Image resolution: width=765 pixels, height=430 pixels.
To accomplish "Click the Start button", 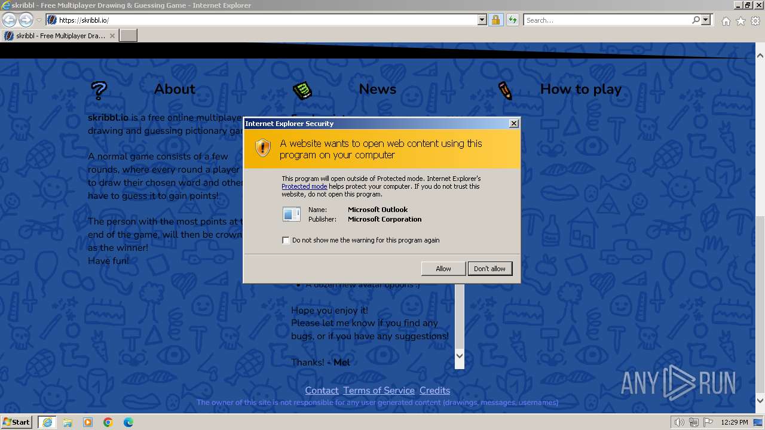I will (17, 422).
